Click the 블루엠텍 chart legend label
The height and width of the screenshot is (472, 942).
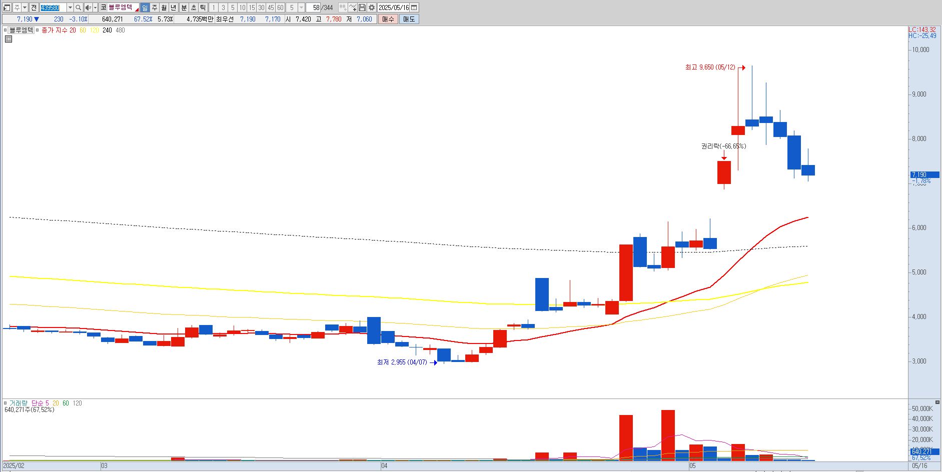[x=22, y=30]
